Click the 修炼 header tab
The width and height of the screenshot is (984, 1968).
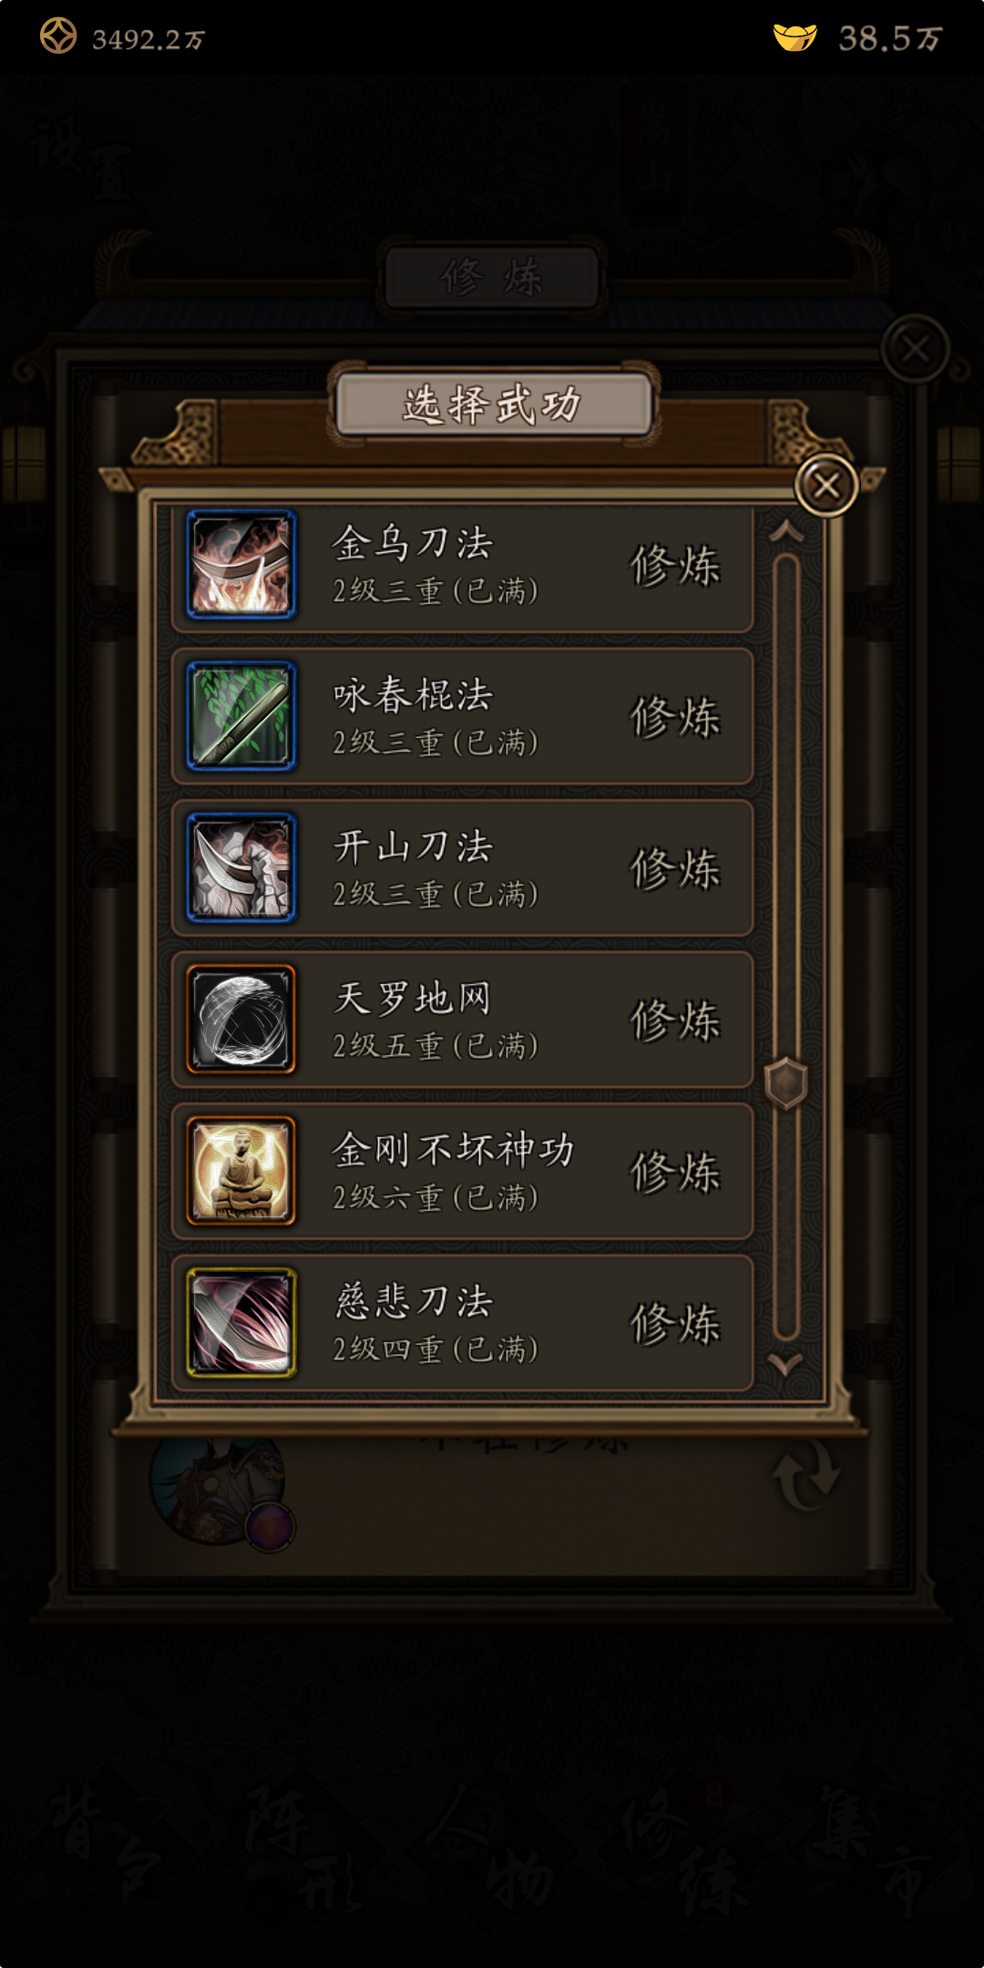click(x=492, y=277)
